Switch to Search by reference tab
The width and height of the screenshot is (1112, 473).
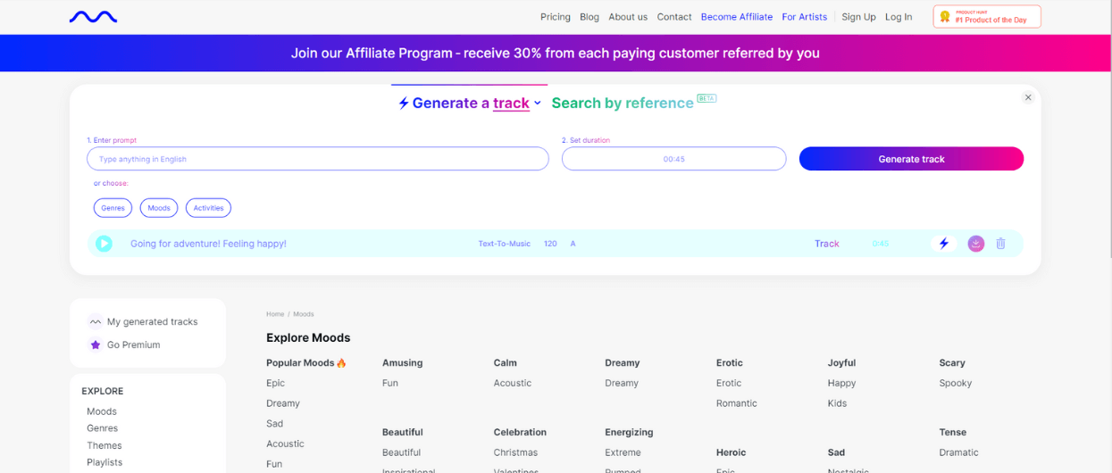point(623,104)
